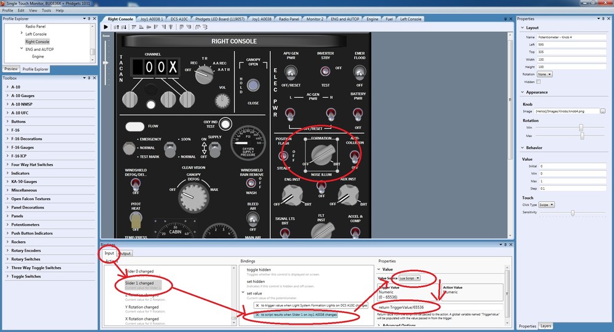Toggle the Hidden checkbox
Viewport: 614px width, 332px height.
538,82
